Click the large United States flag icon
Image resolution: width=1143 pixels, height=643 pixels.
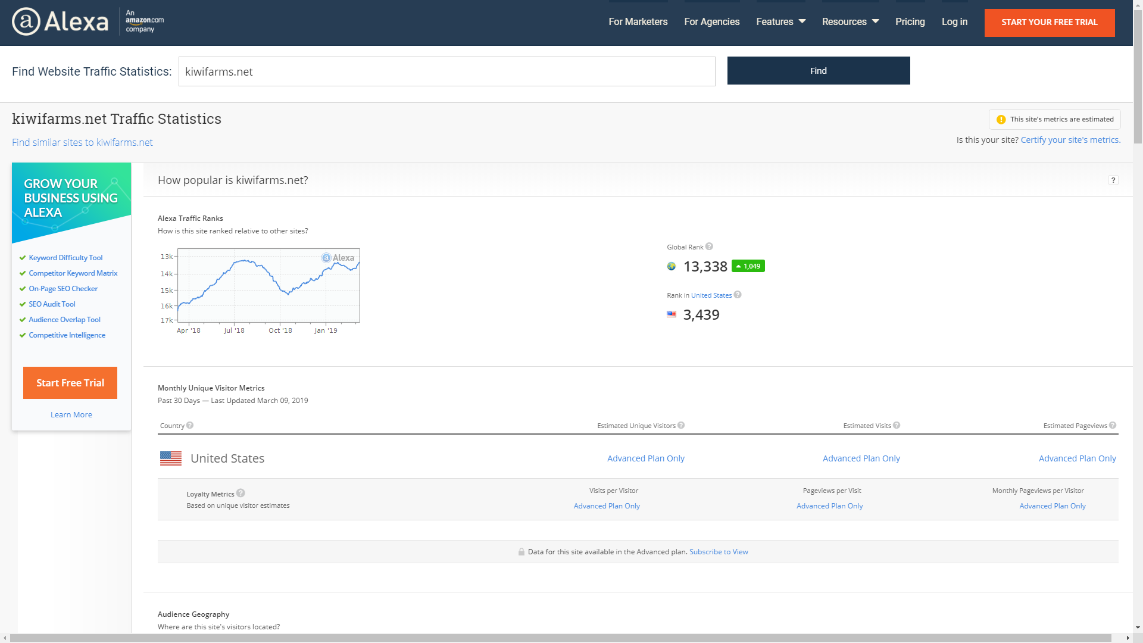[171, 458]
